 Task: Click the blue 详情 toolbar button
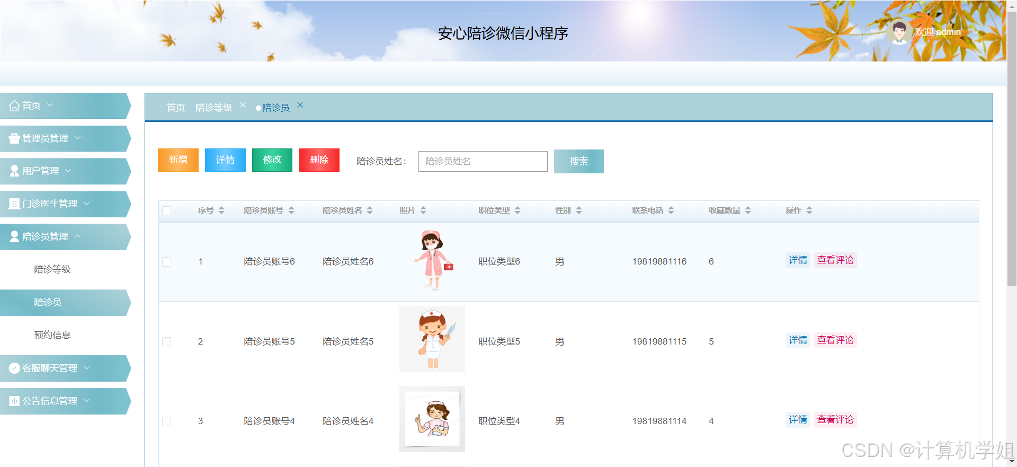click(x=225, y=160)
